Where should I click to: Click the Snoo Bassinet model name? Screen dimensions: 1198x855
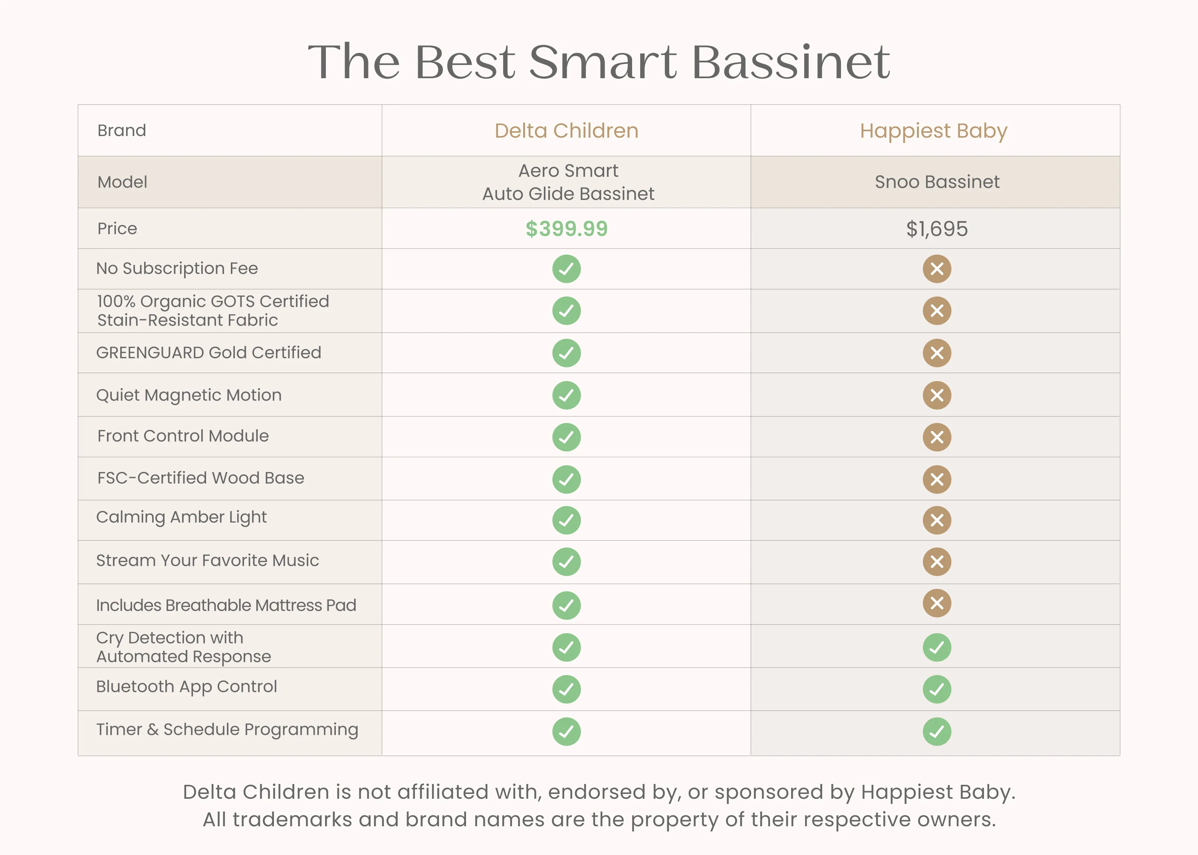[x=937, y=182]
